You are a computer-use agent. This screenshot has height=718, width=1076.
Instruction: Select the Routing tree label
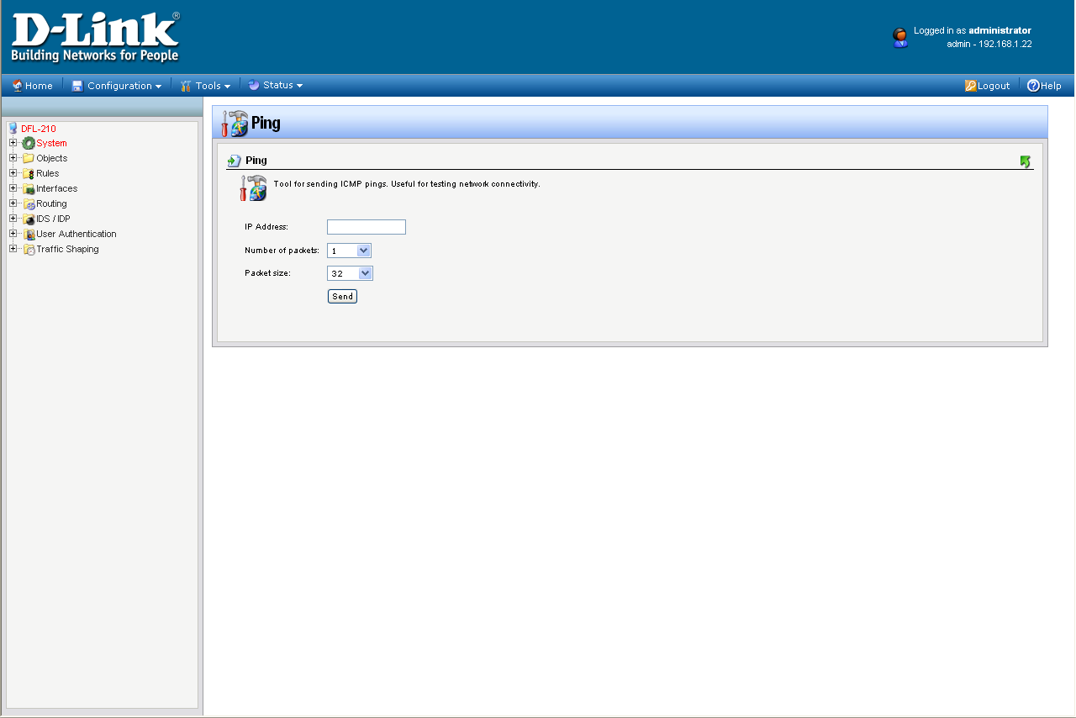click(51, 203)
